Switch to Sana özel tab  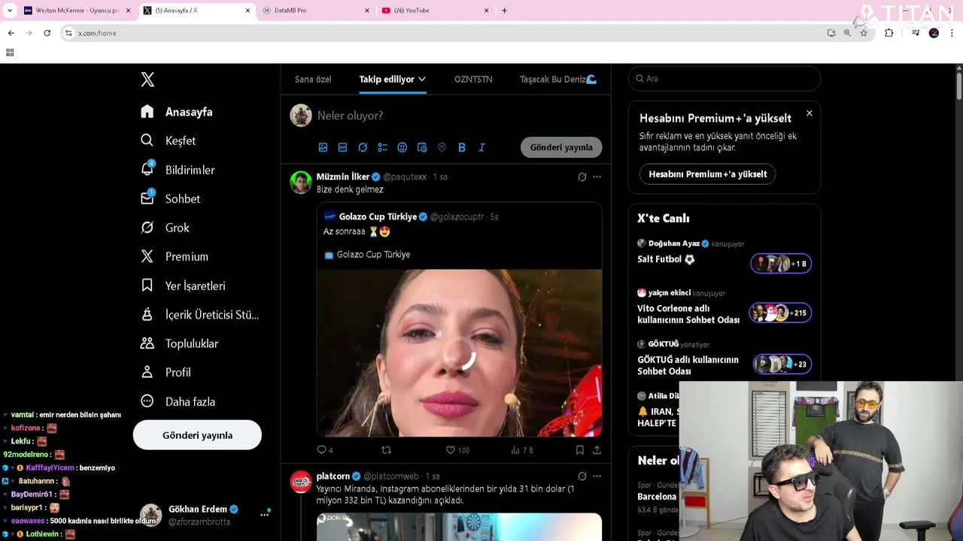[313, 79]
